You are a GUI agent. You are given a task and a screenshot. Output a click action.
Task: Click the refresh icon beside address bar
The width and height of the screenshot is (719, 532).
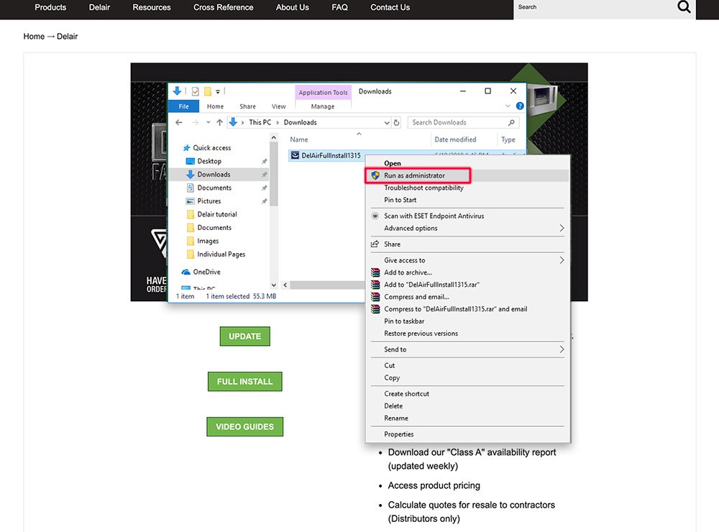click(x=397, y=122)
